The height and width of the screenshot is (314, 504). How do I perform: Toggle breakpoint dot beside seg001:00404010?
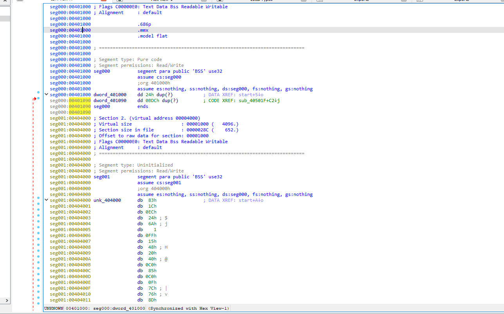[38, 292]
